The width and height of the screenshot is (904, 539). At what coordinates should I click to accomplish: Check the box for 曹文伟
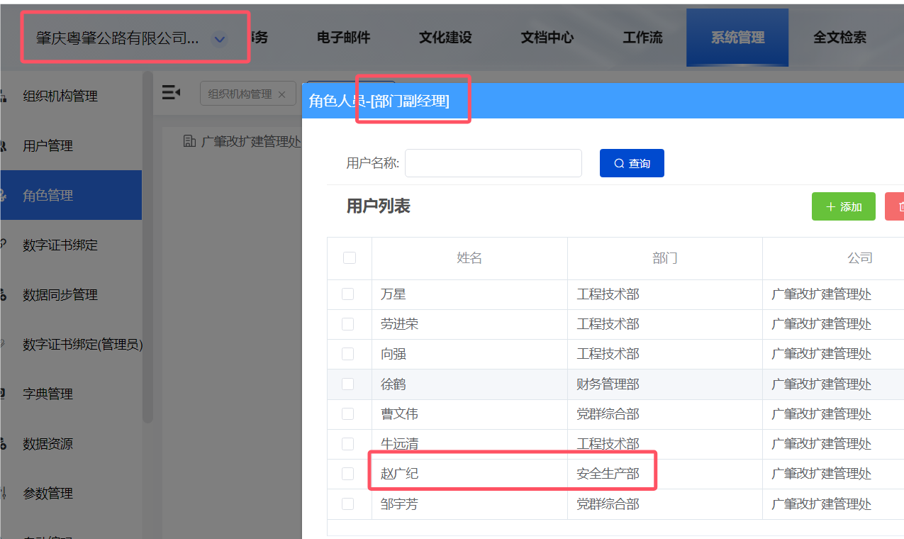[x=347, y=413]
